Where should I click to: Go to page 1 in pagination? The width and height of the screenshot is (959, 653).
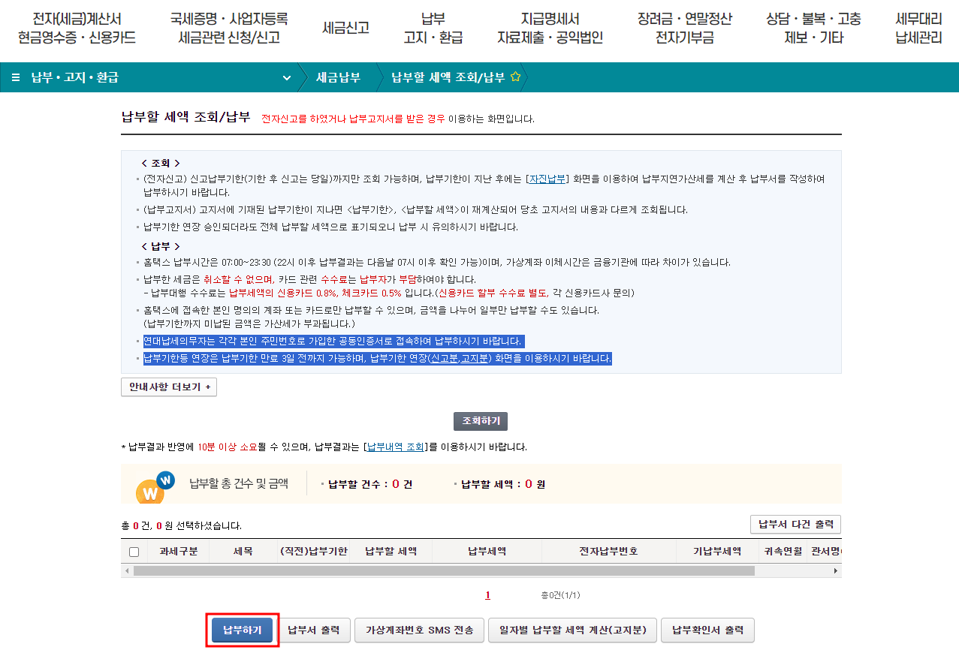click(487, 595)
